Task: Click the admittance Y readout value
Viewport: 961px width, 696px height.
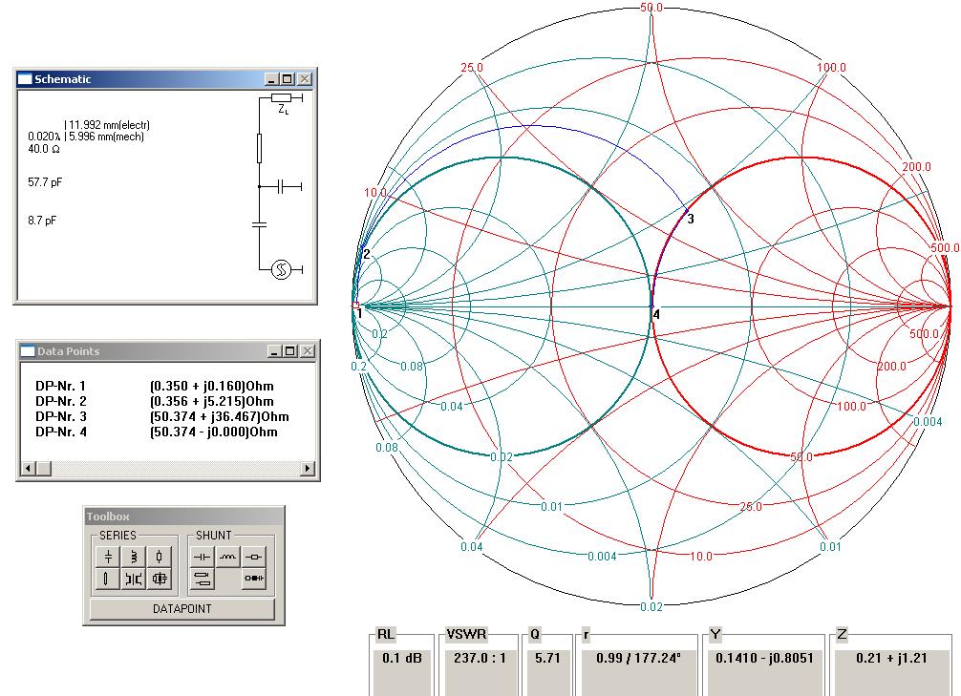Action: 764,658
